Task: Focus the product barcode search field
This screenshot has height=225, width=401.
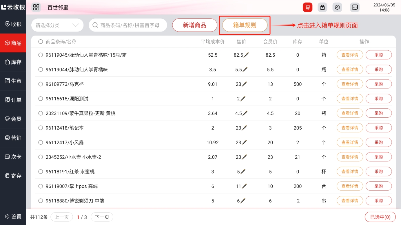Action: click(x=130, y=25)
